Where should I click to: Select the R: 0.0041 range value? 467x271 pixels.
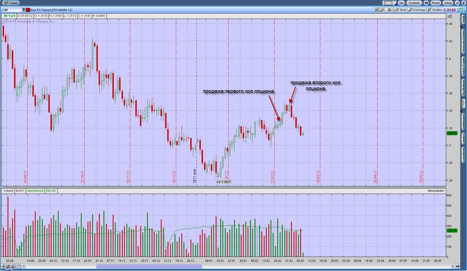click(99, 16)
